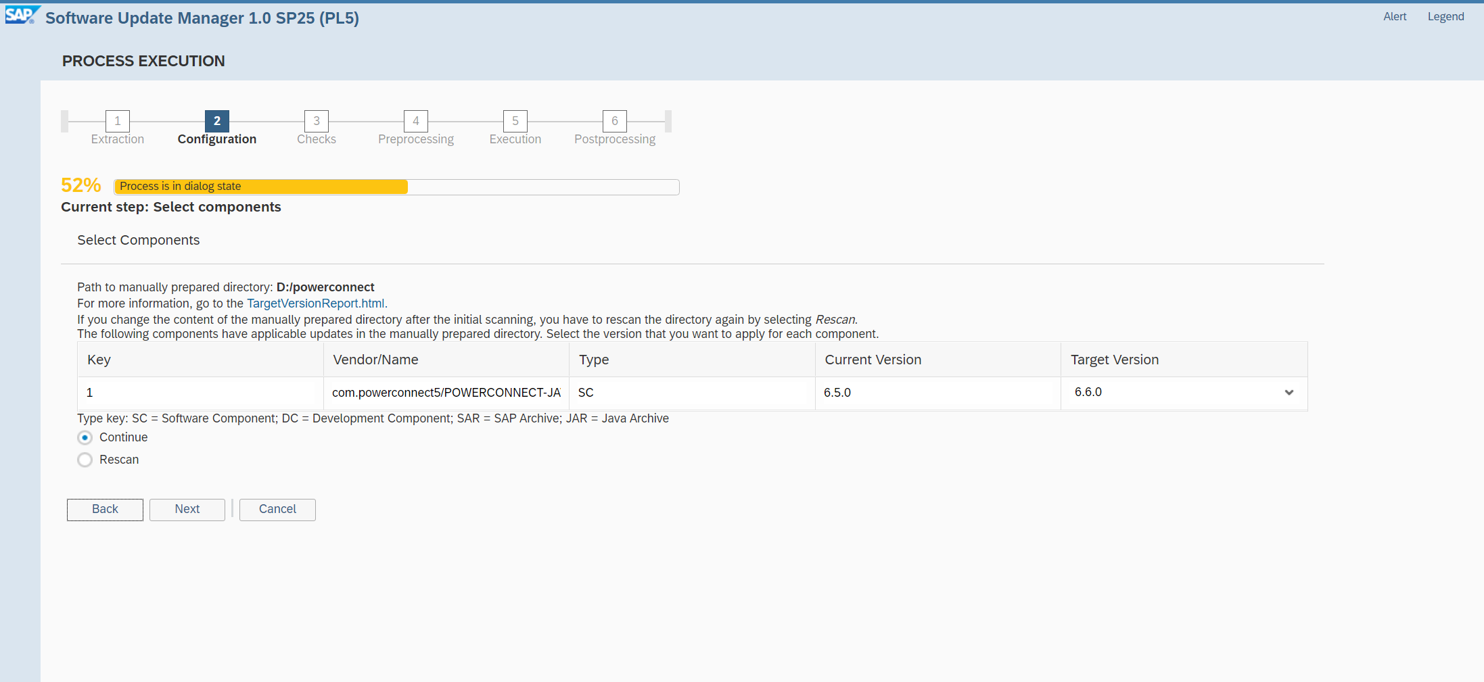
Task: Click the SAP logo icon
Action: tap(21, 15)
